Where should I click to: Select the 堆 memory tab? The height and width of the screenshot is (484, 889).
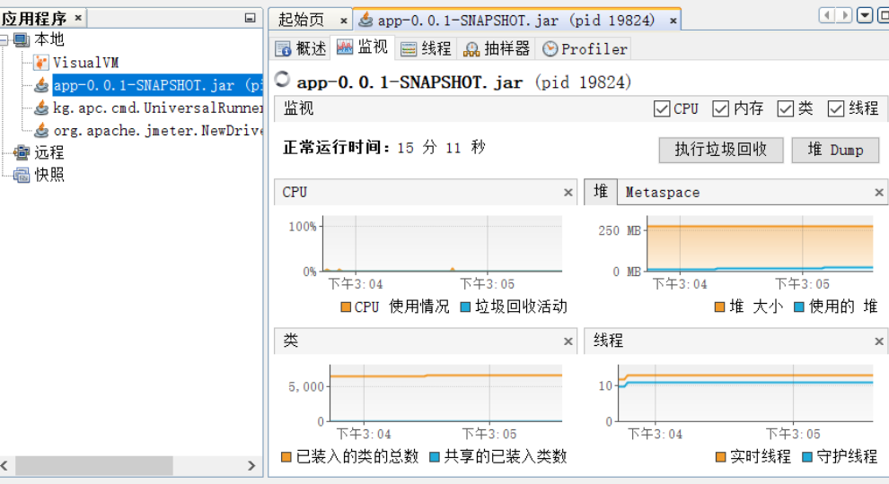[x=601, y=192]
